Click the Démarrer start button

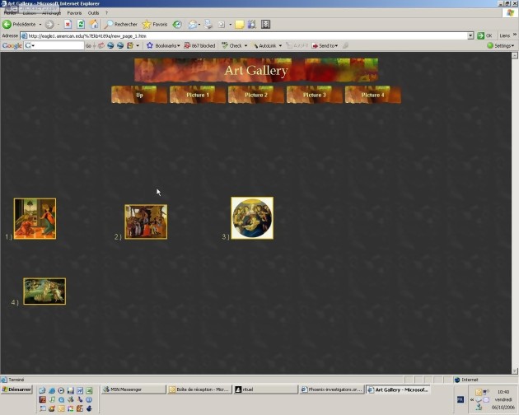(16, 389)
